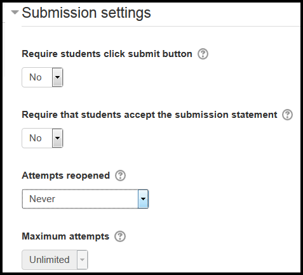The width and height of the screenshot is (303, 275).
Task: Click arrow of submission statement dropdown
Action: (x=57, y=138)
